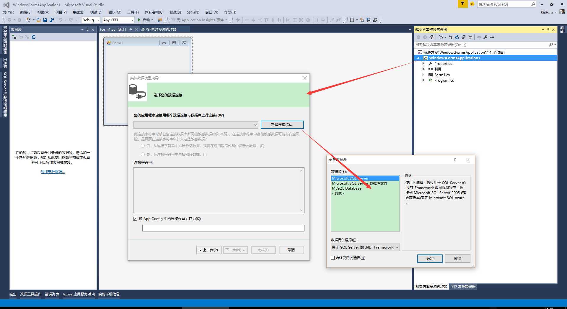Expand the 引用 references node
The height and width of the screenshot is (309, 567).
[423, 69]
